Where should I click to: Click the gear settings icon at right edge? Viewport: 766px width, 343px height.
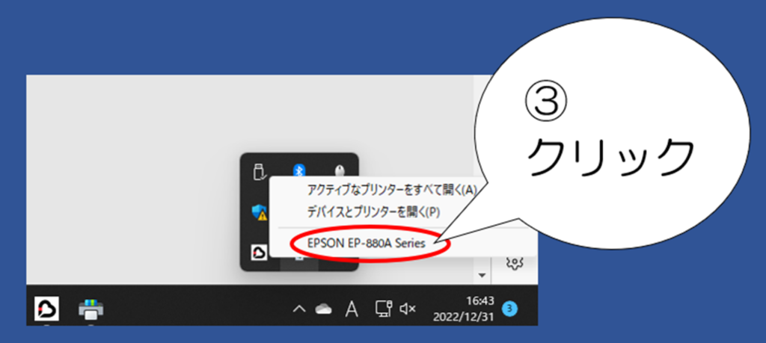pyautogui.click(x=515, y=262)
